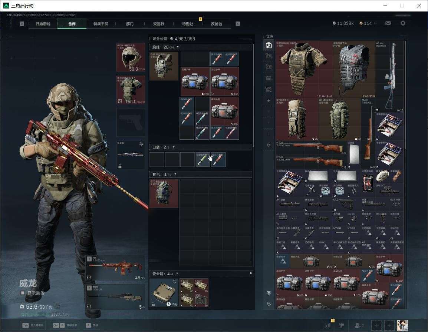
Task: Click the 11,099K currency balance
Action: (343, 23)
